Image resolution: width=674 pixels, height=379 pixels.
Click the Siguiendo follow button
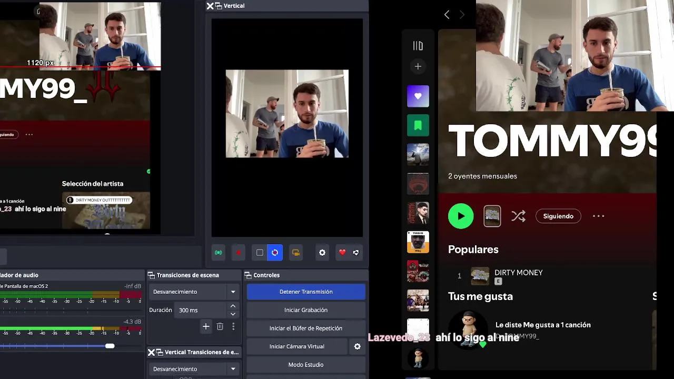point(558,216)
